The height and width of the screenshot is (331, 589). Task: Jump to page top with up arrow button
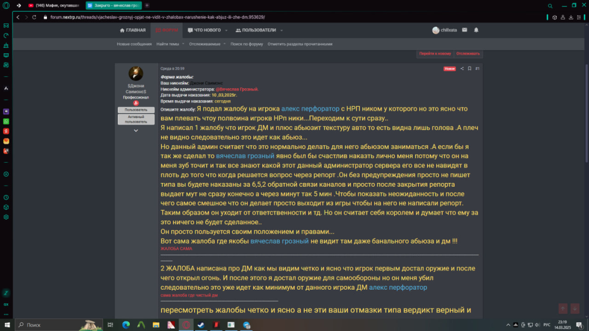(563, 309)
